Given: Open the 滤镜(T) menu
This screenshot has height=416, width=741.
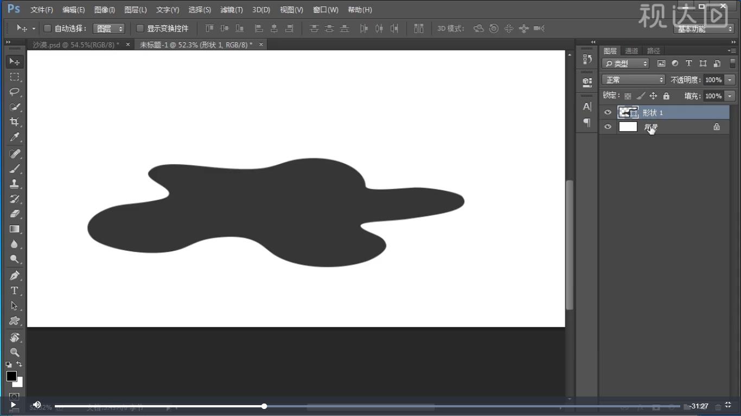Looking at the screenshot, I should point(232,10).
